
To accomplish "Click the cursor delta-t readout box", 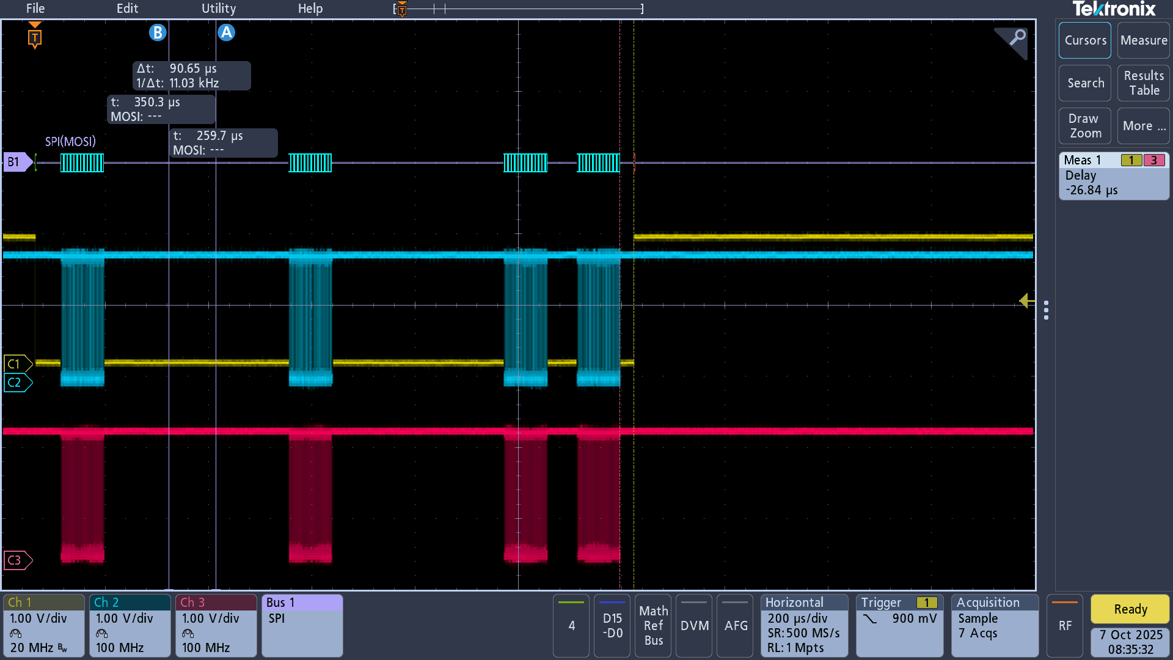I will click(192, 76).
